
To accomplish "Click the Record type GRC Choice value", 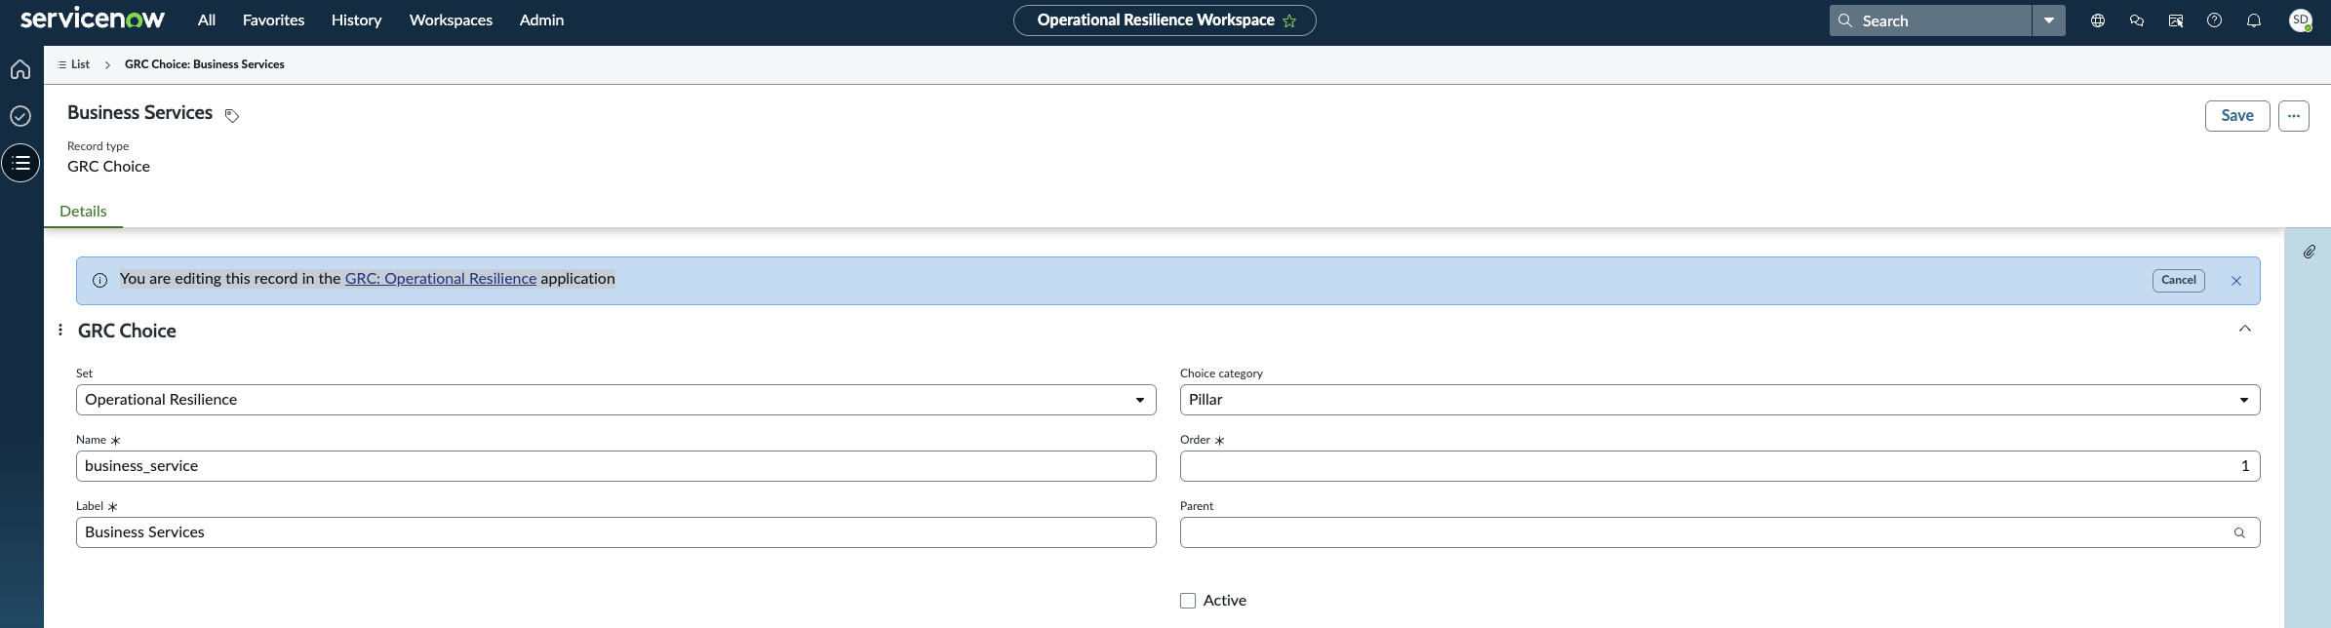I will coord(108,167).
